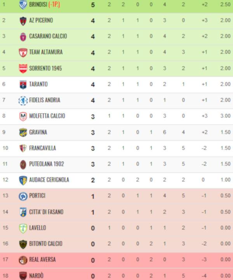
Task: Click the Sorrento 1945 red crest
Action: [x=23, y=69]
